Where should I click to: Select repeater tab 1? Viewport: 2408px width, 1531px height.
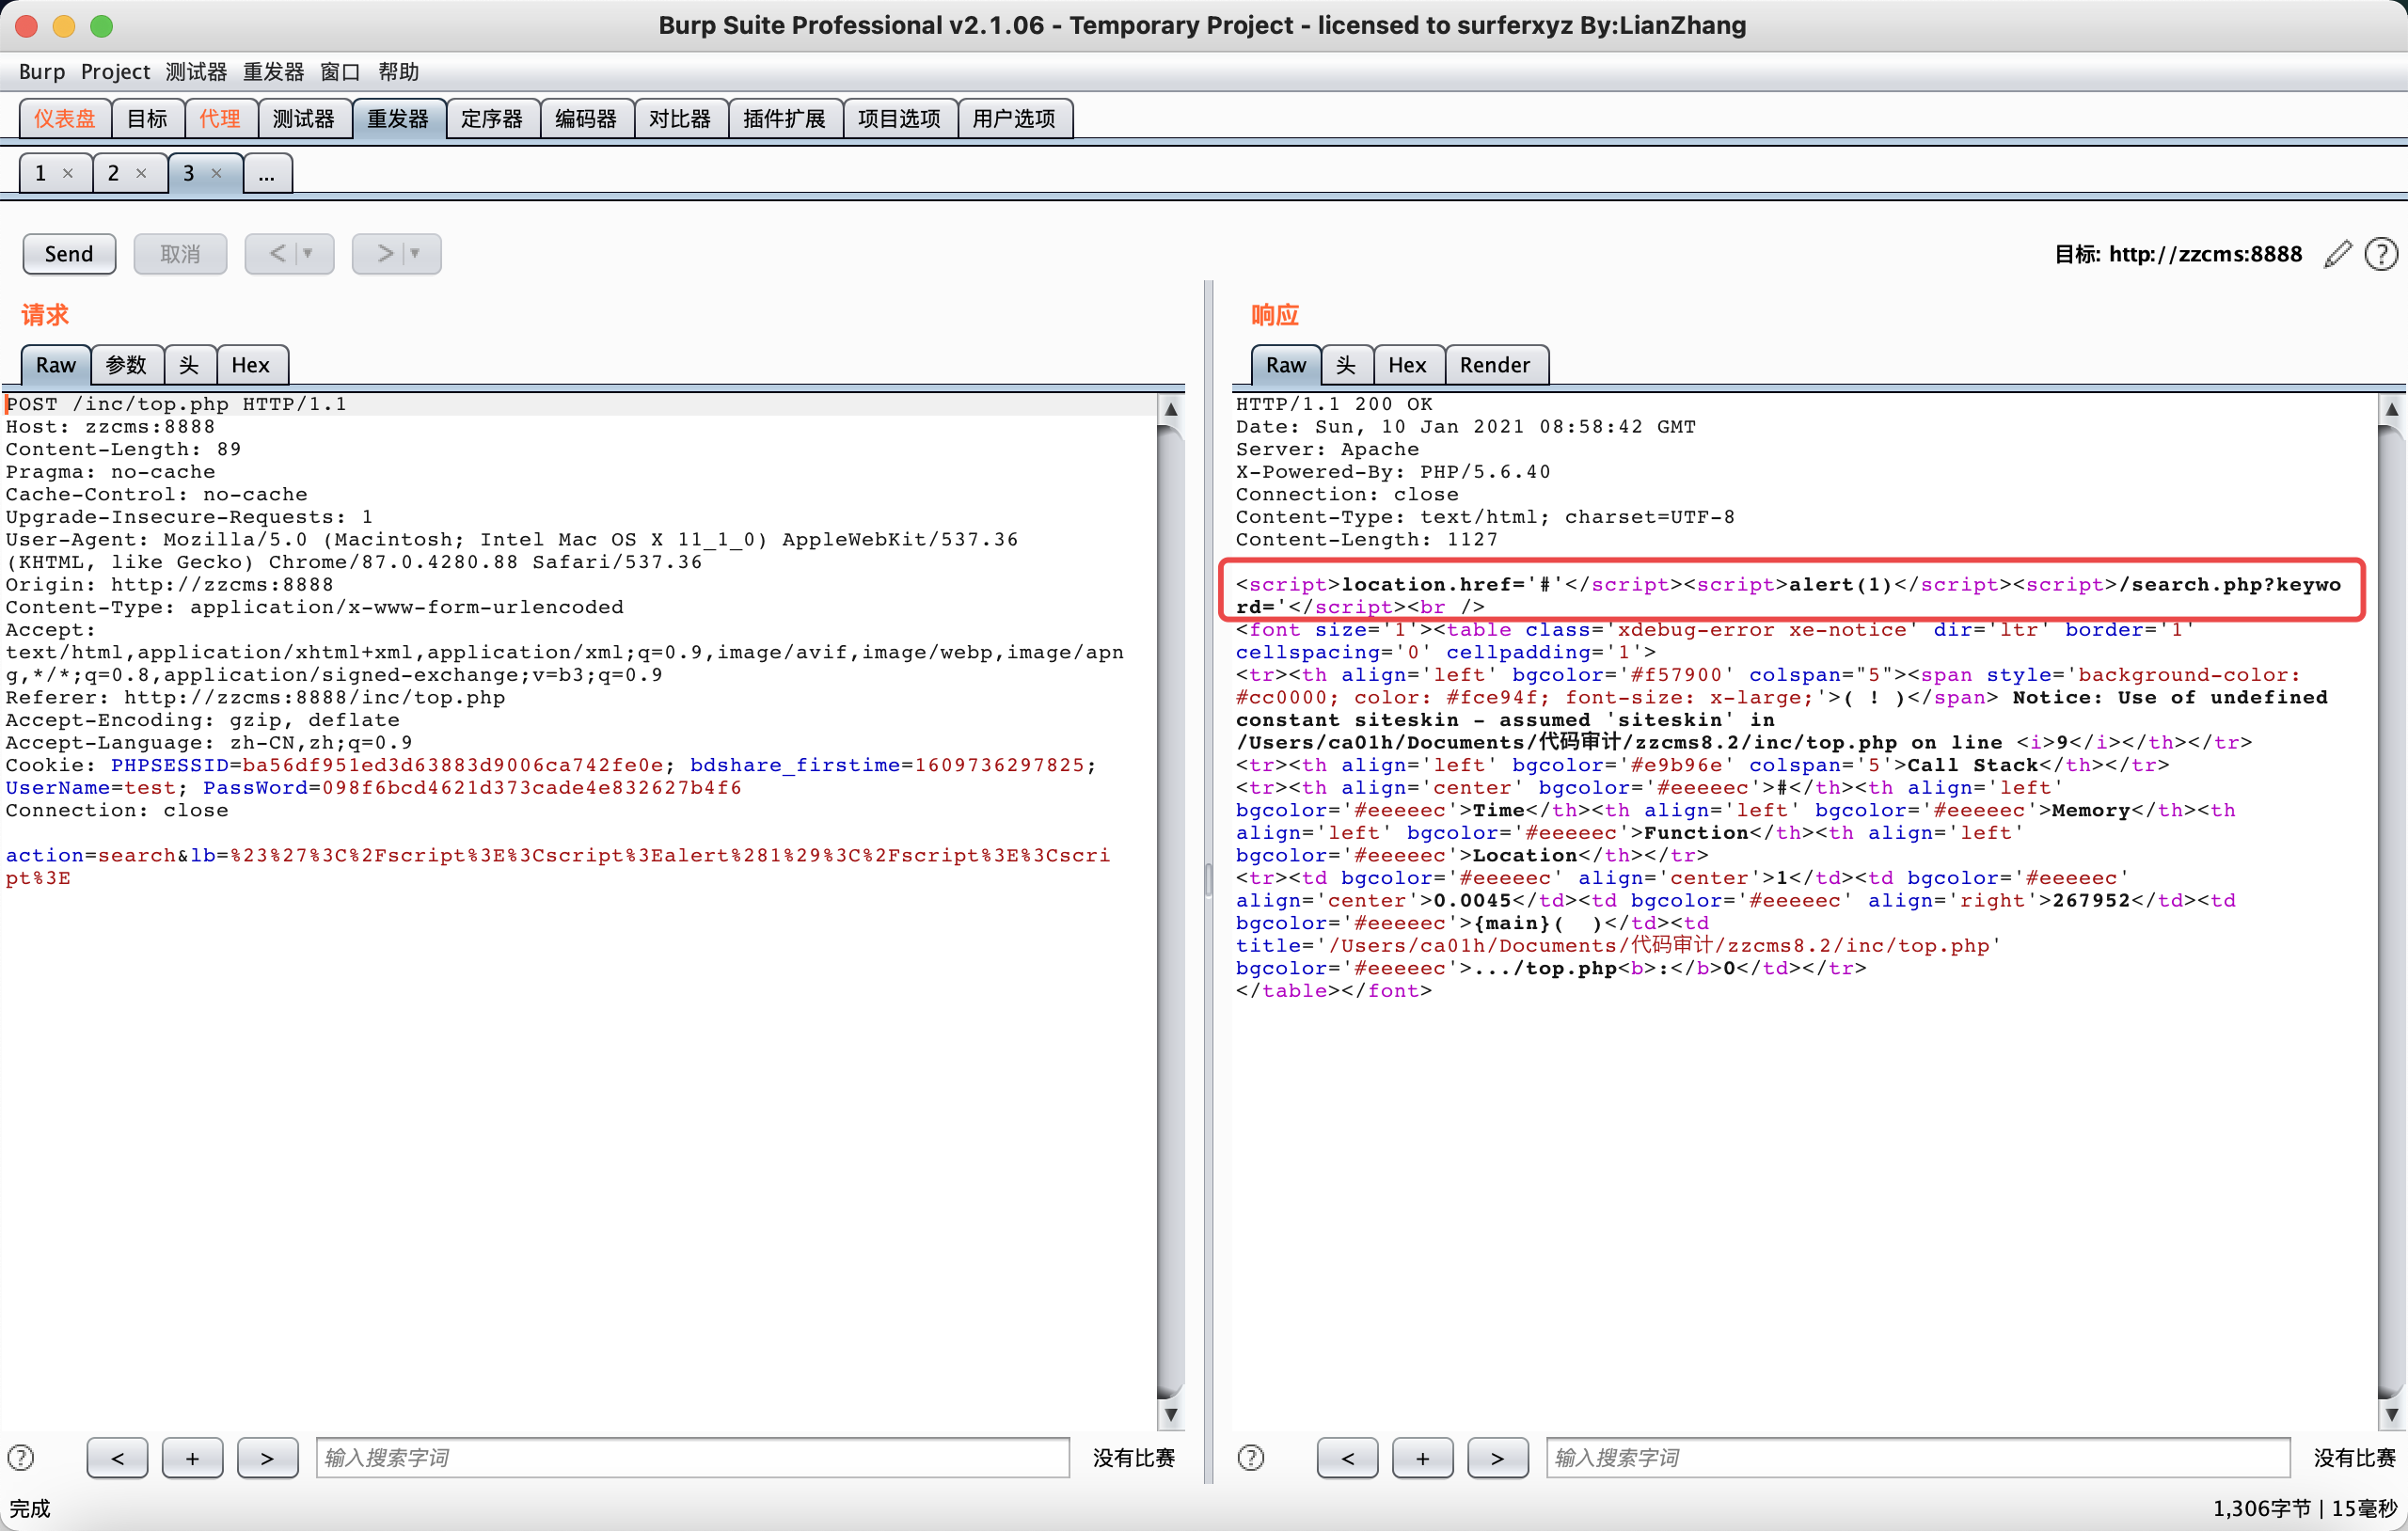42,173
